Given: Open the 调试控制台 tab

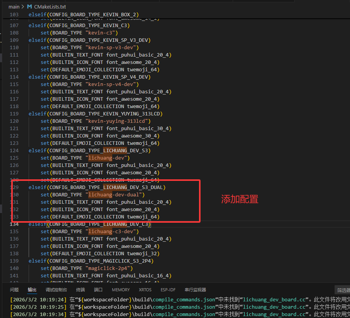Looking at the screenshot, I should [x=56, y=290].
